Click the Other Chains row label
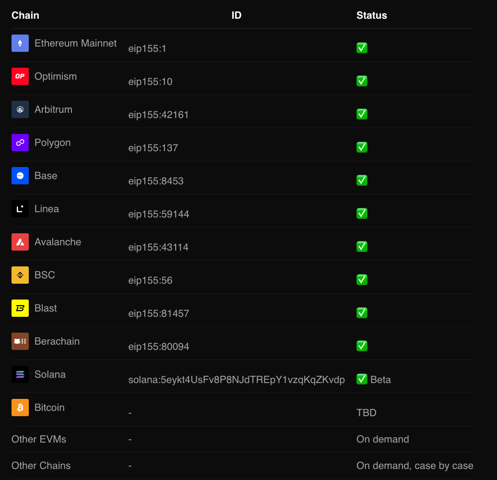 tap(41, 466)
